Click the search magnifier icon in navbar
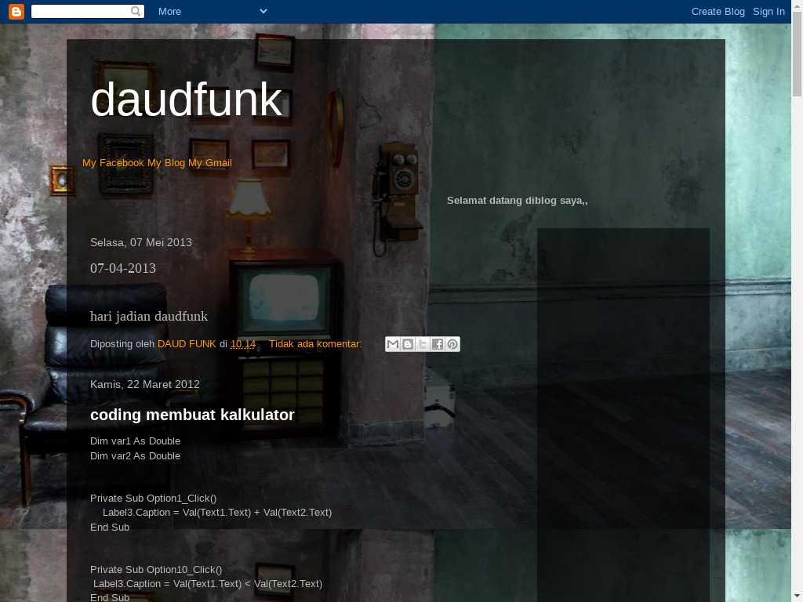The width and height of the screenshot is (803, 602). (136, 11)
